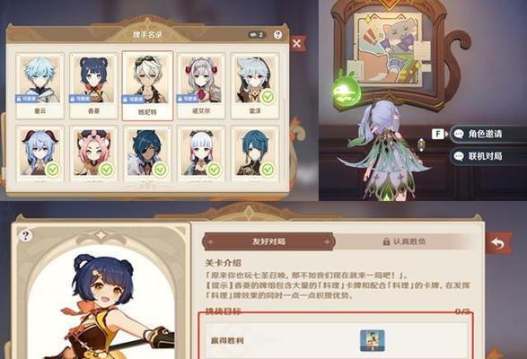527x359 pixels.
Task: Click the red return arrow button
Action: click(x=498, y=242)
